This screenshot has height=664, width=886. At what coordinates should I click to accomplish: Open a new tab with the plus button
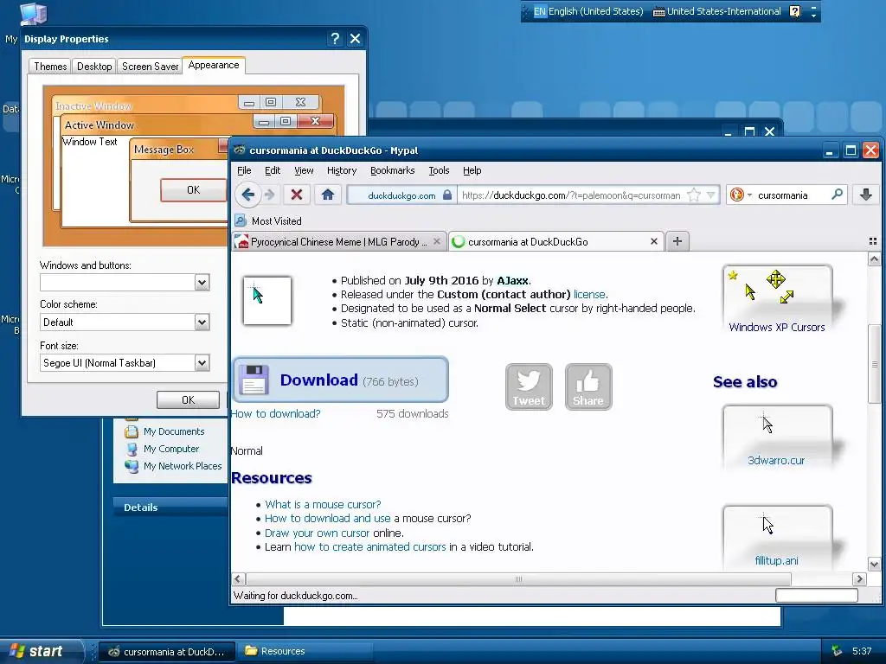click(x=677, y=242)
